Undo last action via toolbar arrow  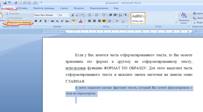[x=9, y=3]
